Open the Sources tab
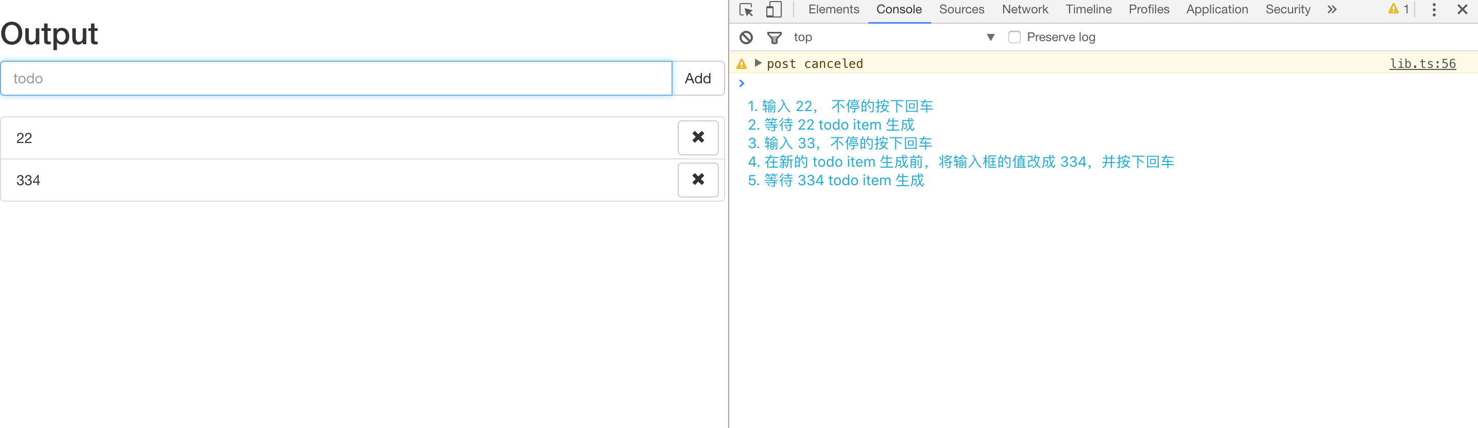The width and height of the screenshot is (1478, 428). click(x=961, y=10)
